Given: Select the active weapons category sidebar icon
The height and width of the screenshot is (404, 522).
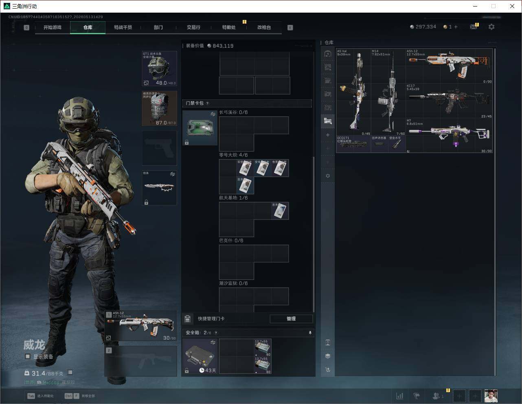Looking at the screenshot, I should click(x=328, y=121).
